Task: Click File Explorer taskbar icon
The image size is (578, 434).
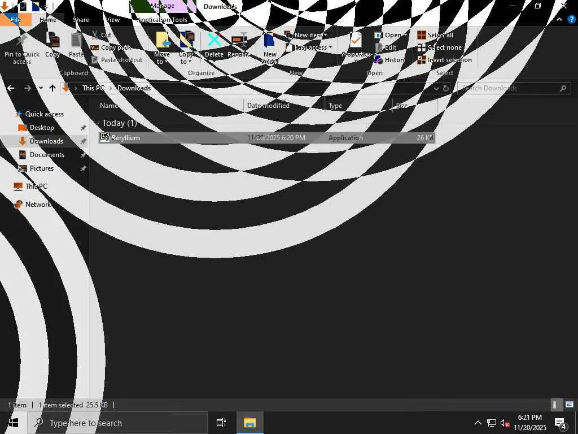Action: tap(249, 423)
